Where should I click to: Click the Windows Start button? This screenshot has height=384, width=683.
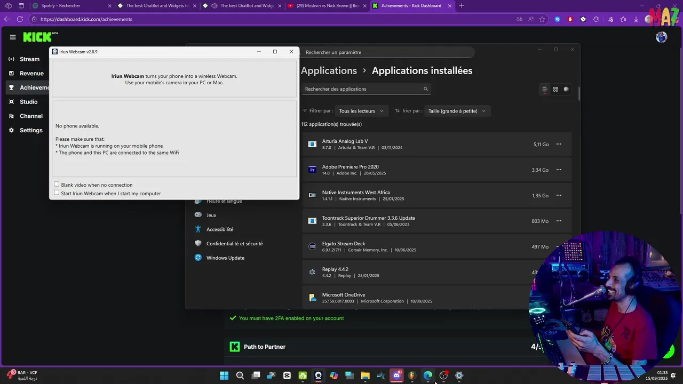(224, 375)
